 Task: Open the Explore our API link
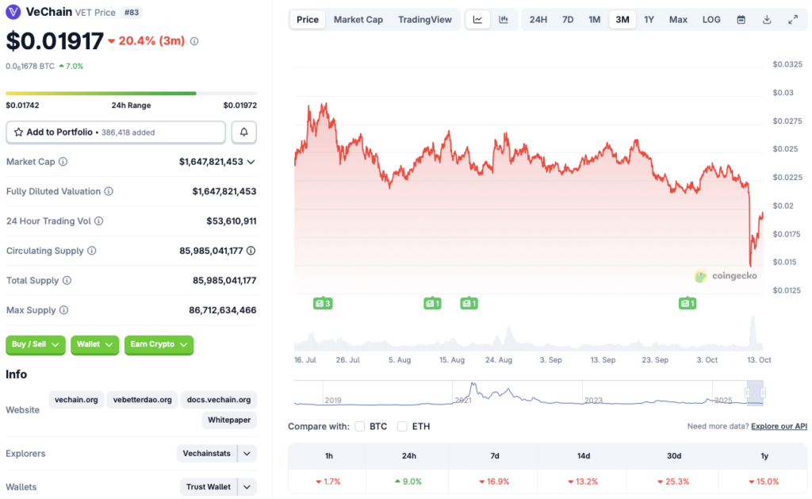click(x=779, y=427)
